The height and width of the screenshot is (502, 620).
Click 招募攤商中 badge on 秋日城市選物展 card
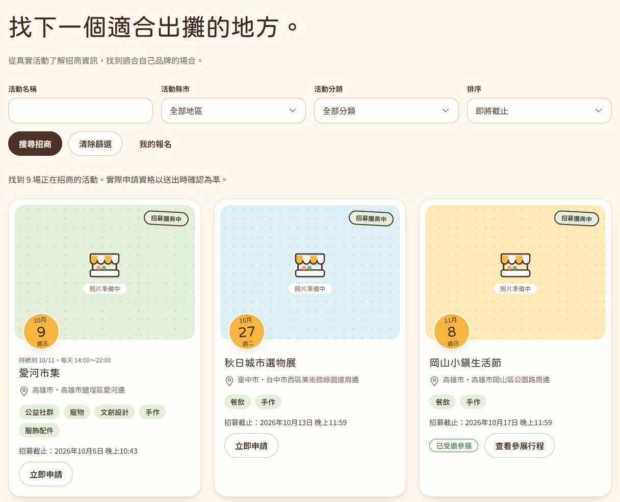point(371,219)
